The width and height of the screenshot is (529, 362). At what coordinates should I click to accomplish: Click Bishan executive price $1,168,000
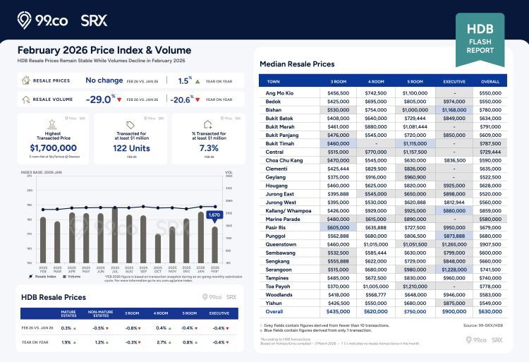coord(454,110)
